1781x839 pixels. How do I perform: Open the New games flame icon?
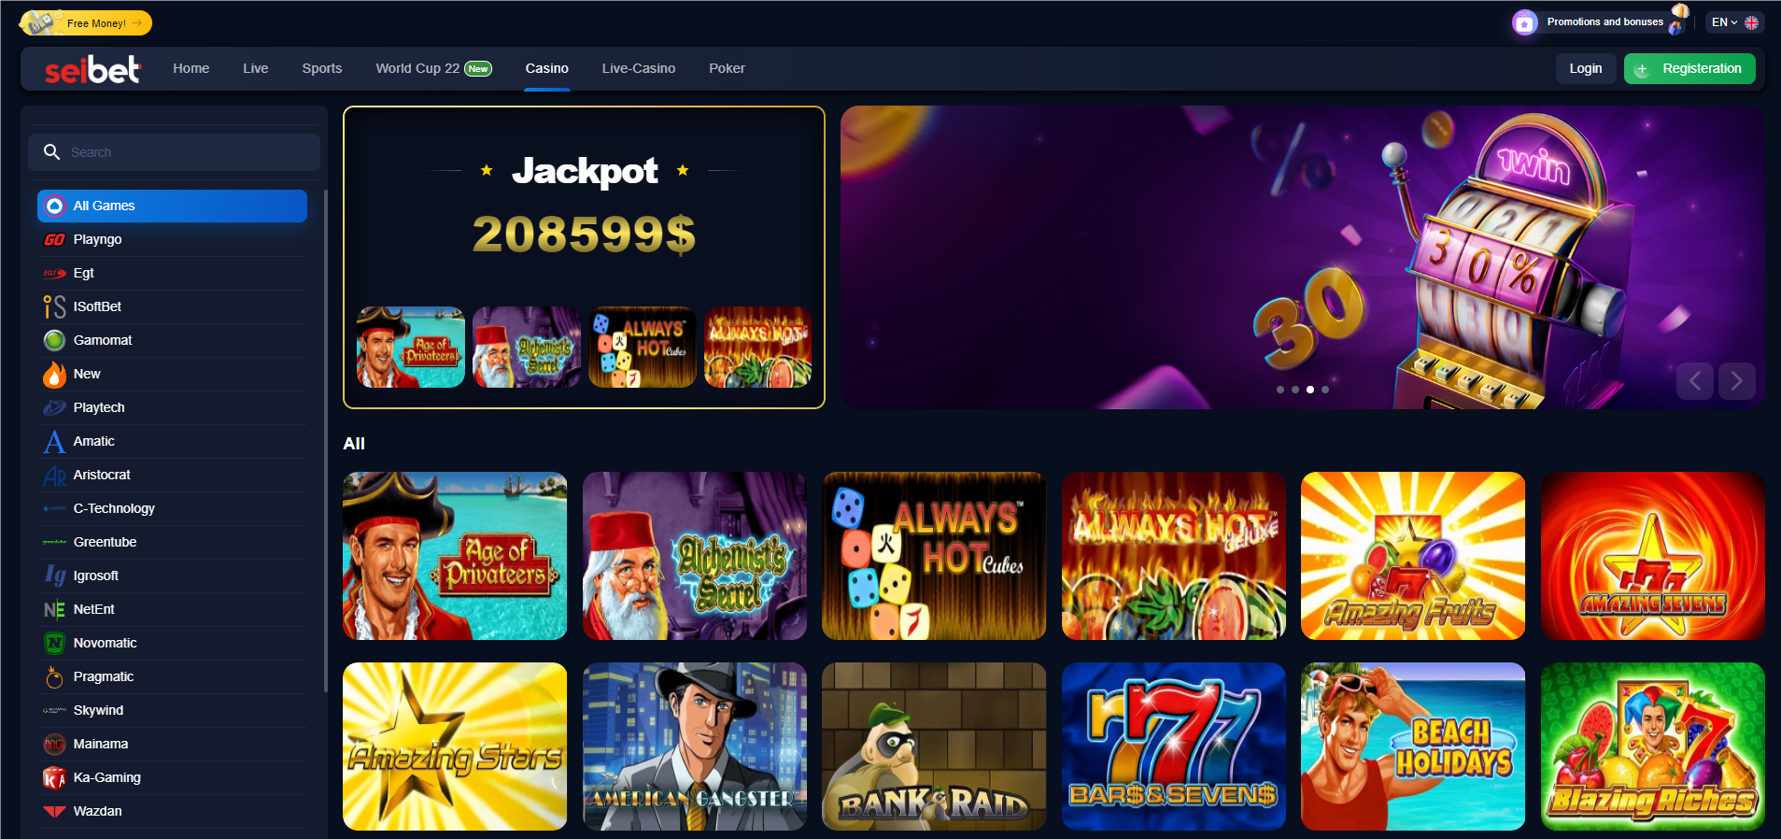[x=54, y=374]
